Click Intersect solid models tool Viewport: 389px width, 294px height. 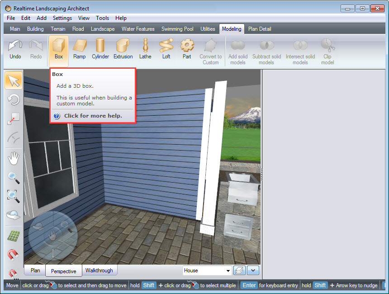tap(300, 52)
